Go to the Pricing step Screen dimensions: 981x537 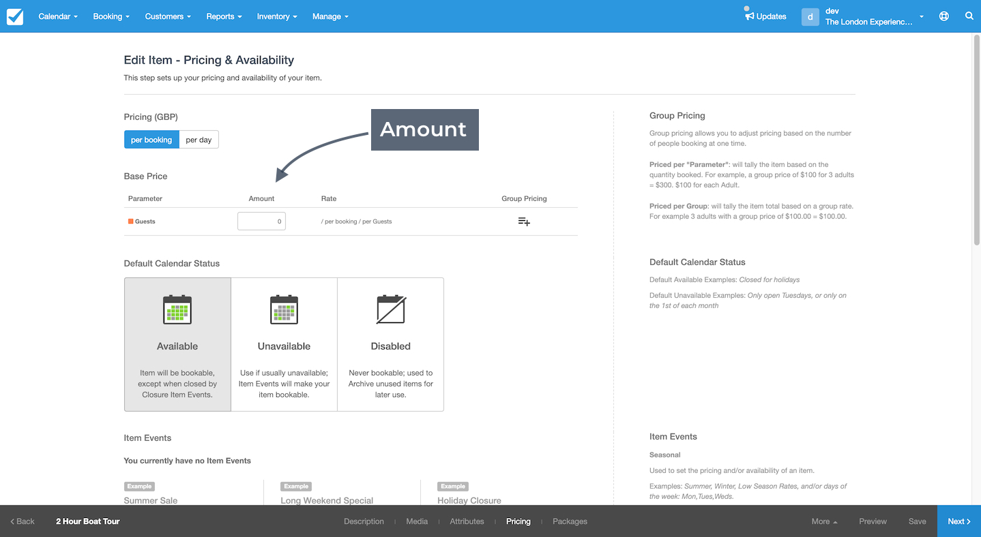518,521
